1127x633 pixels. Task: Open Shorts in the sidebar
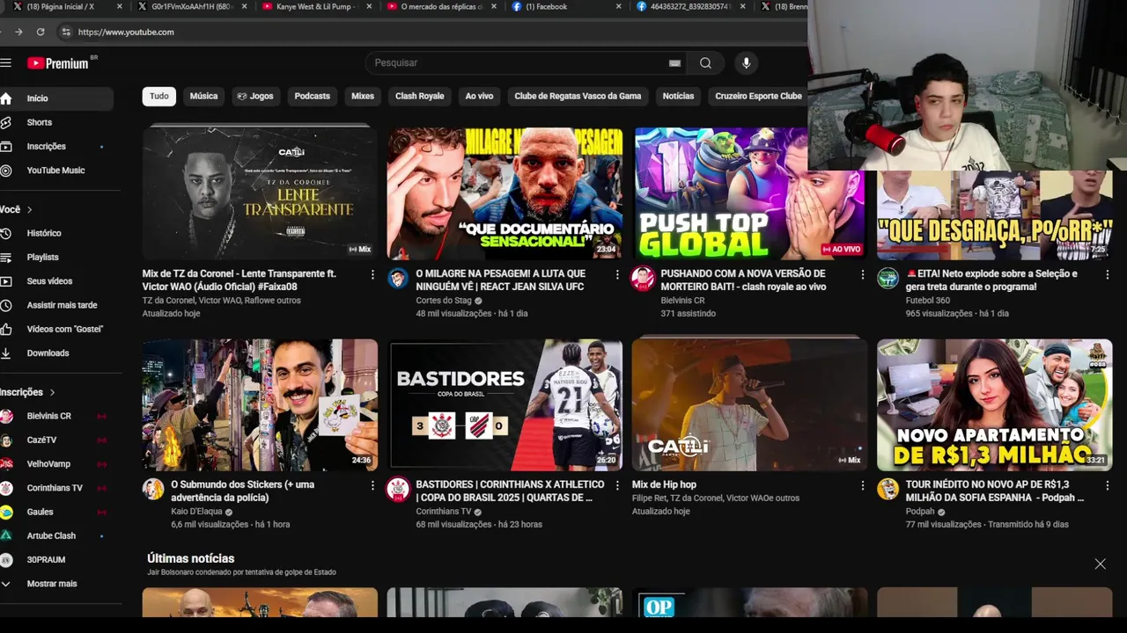click(x=56, y=122)
